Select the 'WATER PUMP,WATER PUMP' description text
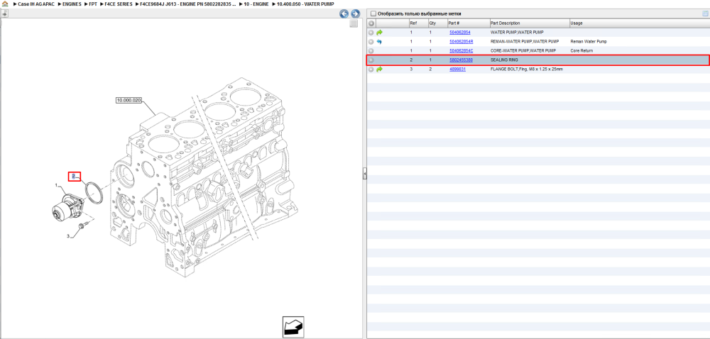The width and height of the screenshot is (710, 339). point(517,33)
